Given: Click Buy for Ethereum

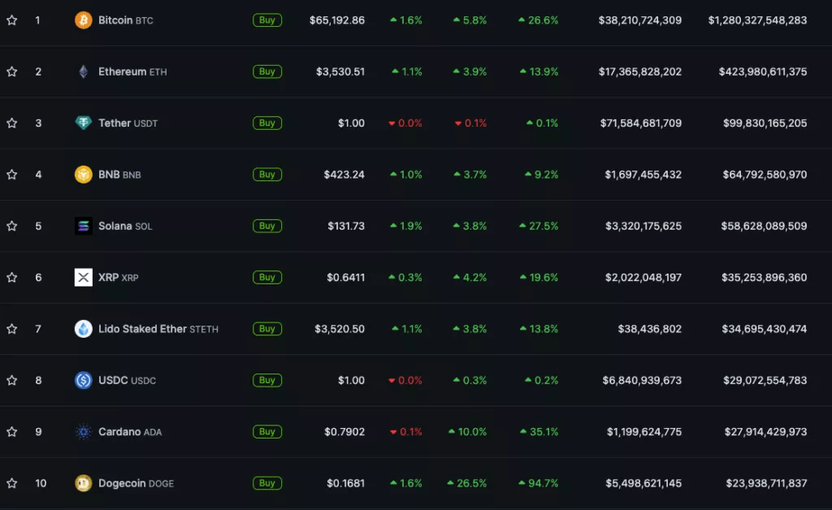Looking at the screenshot, I should coord(266,71).
